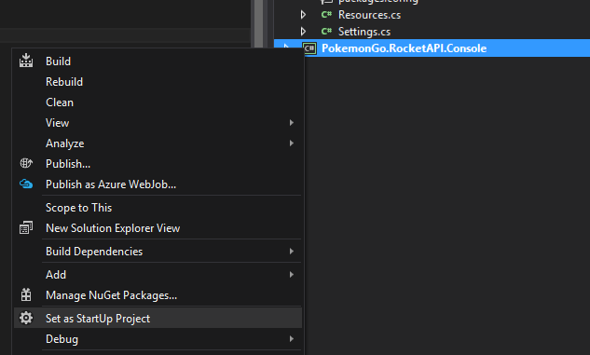Choose Rebuild in the context menu
590x355 pixels.
coord(158,82)
